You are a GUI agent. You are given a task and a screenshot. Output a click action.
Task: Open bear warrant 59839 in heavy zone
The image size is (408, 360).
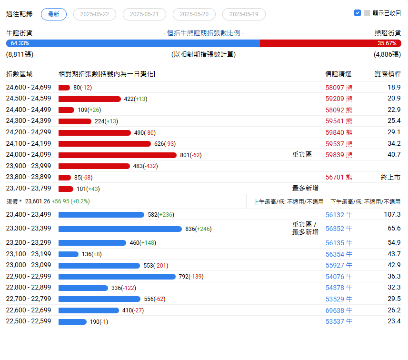pos(339,155)
